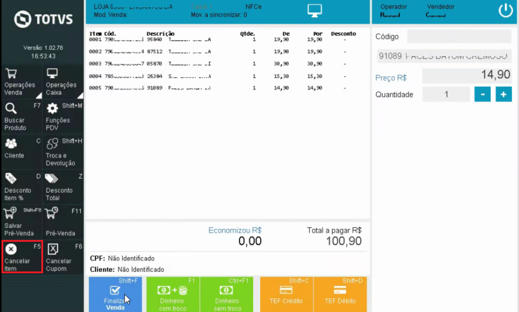Select item row 0005 in sale list
Screen dimensions: 519x312
pyautogui.click(x=223, y=88)
